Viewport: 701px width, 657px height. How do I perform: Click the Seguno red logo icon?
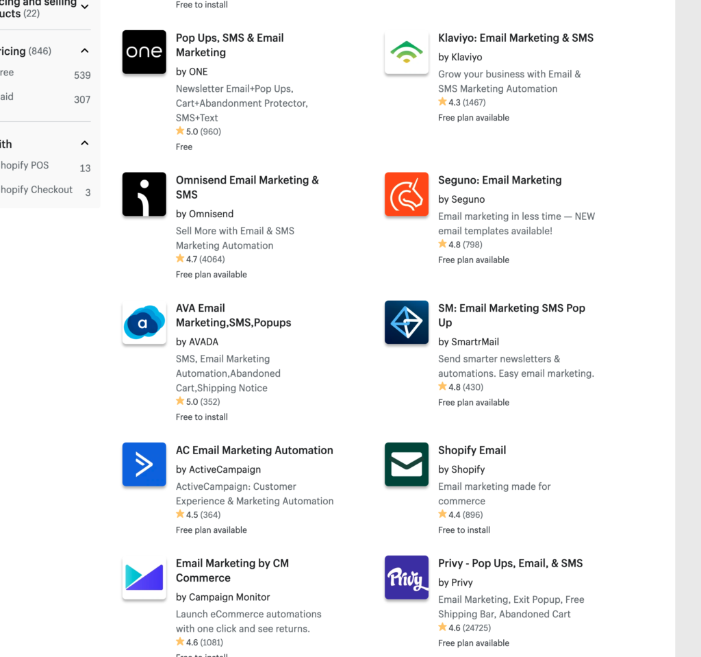click(407, 194)
